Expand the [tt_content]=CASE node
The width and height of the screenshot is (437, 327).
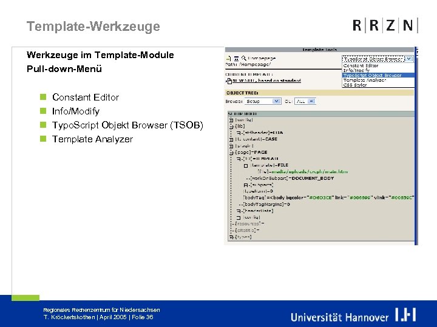[231, 139]
